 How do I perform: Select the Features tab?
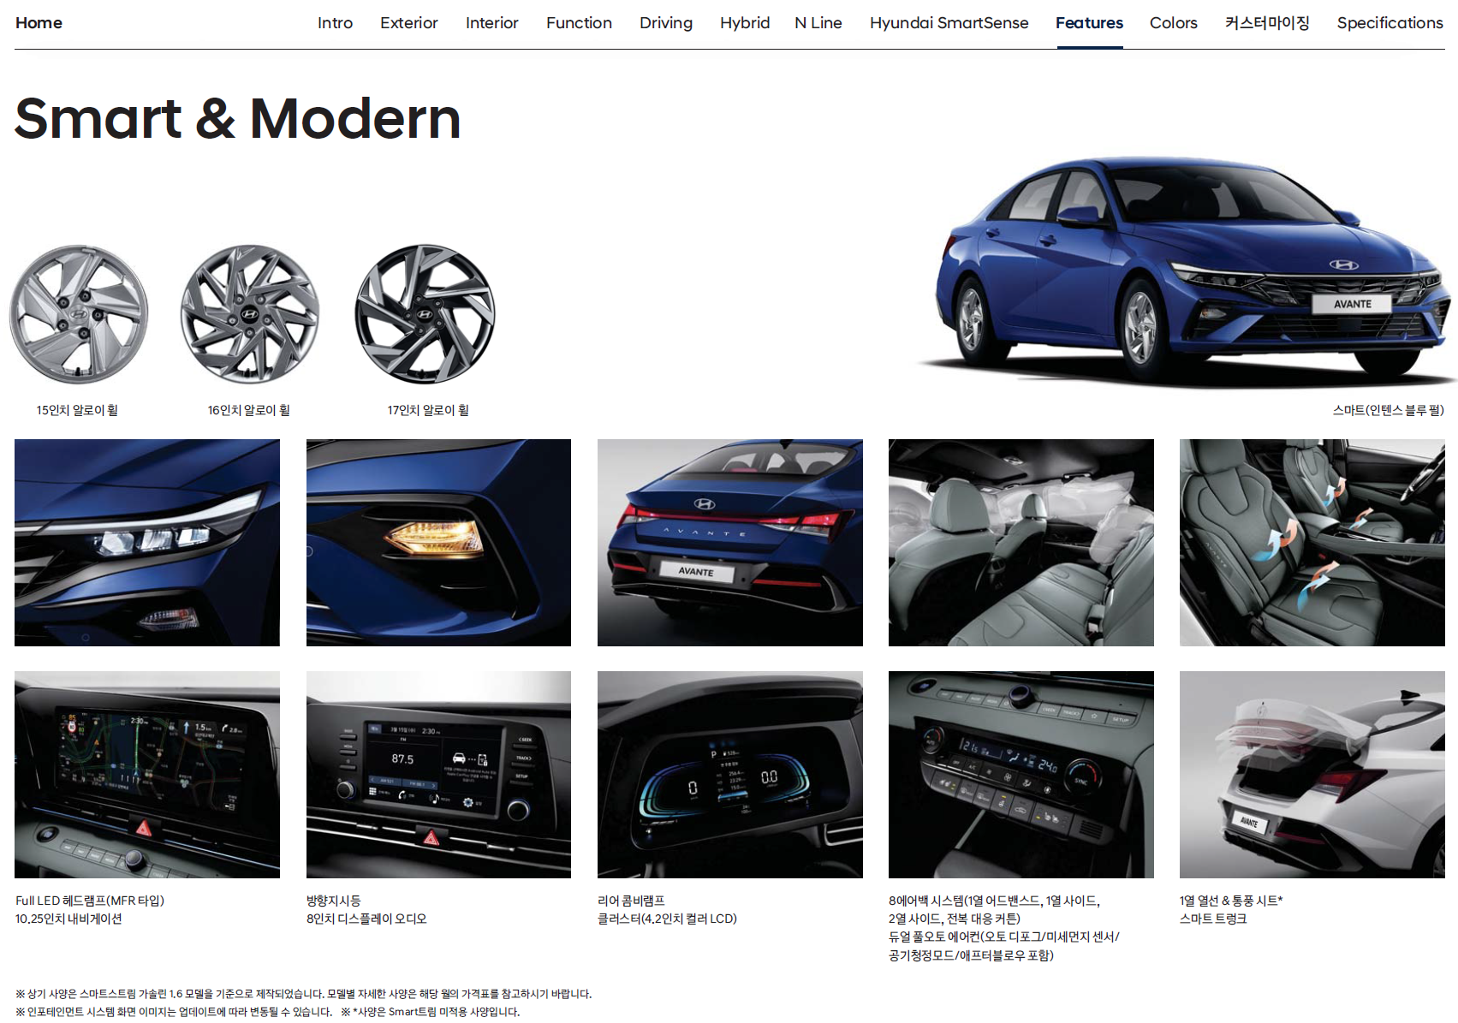coord(1089,23)
